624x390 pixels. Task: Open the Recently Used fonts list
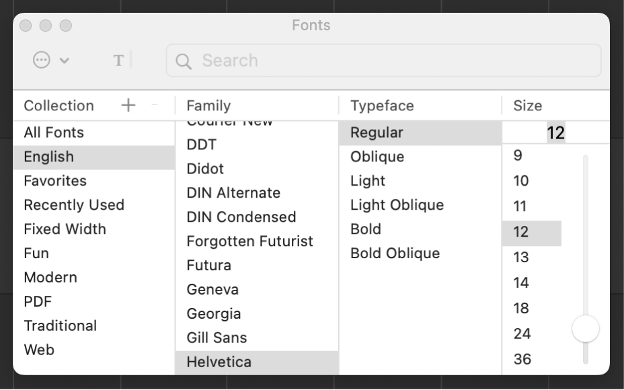(x=74, y=205)
